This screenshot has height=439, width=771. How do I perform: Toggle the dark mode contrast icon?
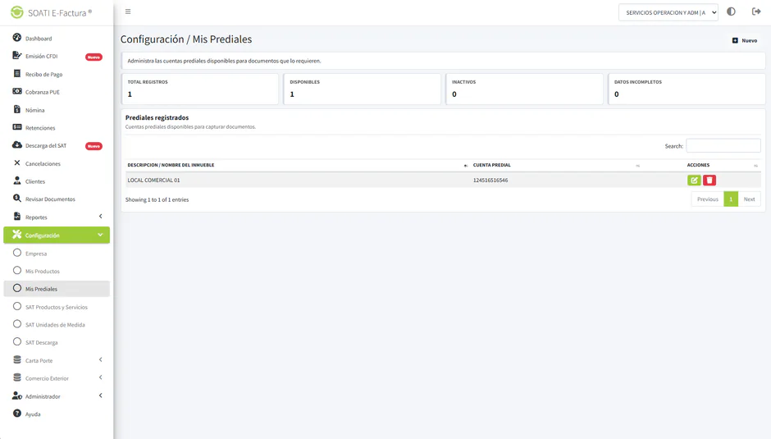(x=731, y=11)
